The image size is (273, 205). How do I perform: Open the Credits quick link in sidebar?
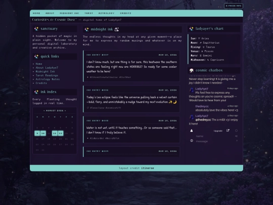(41, 83)
